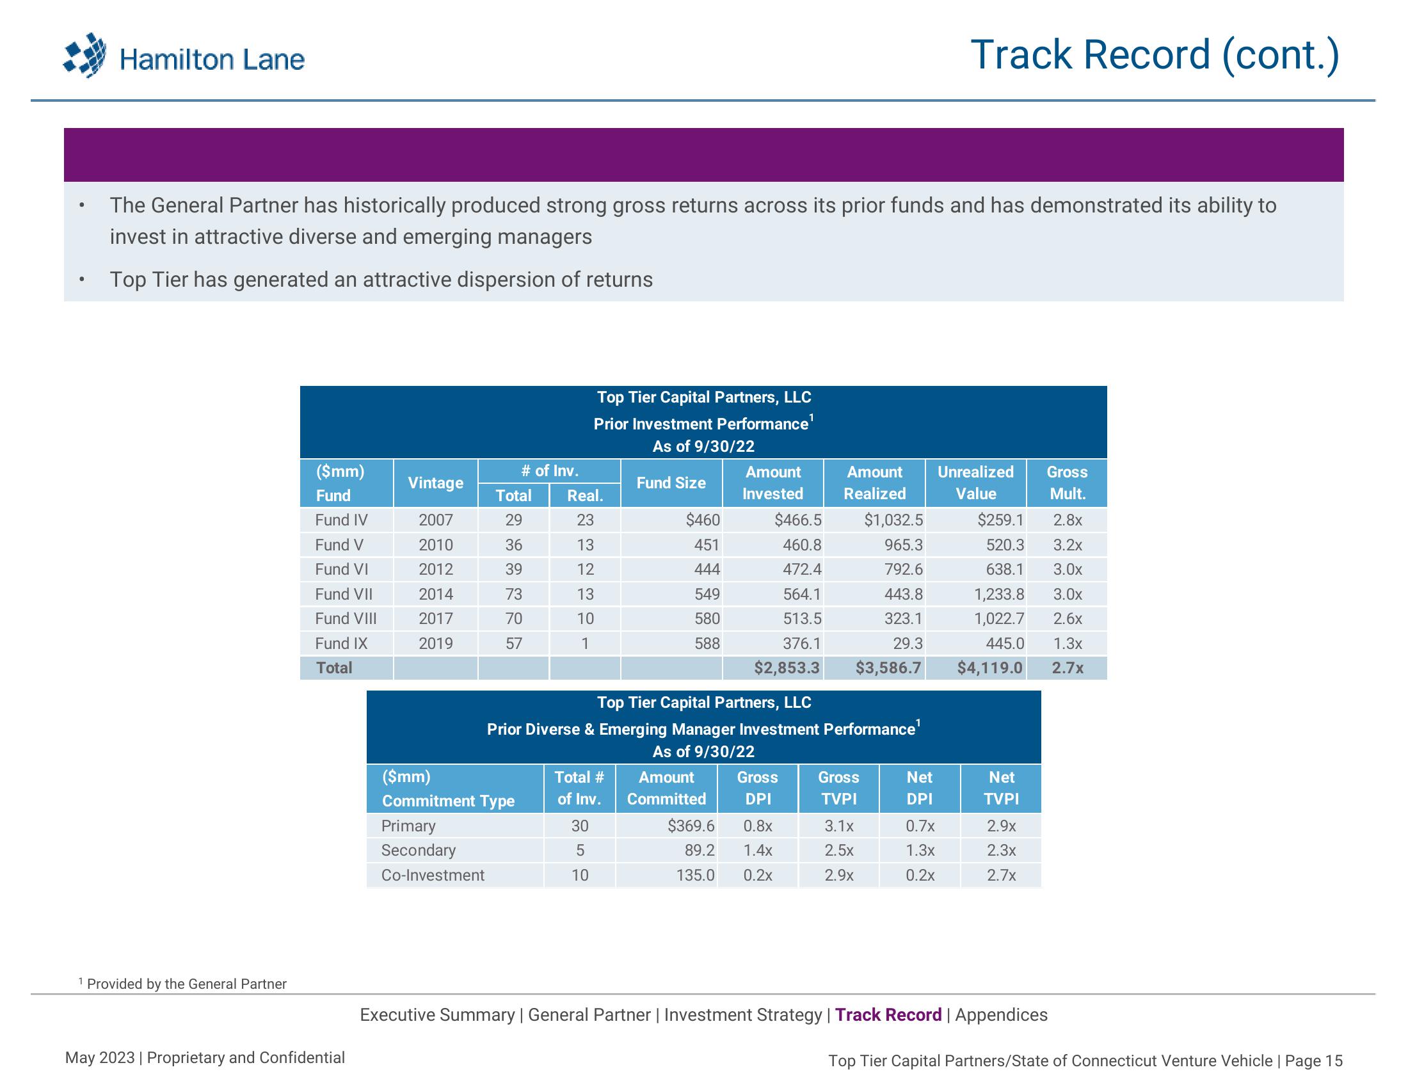Viewport: 1408px width, 1088px height.
Task: Click the Gross Mult. column header
Action: [1068, 483]
